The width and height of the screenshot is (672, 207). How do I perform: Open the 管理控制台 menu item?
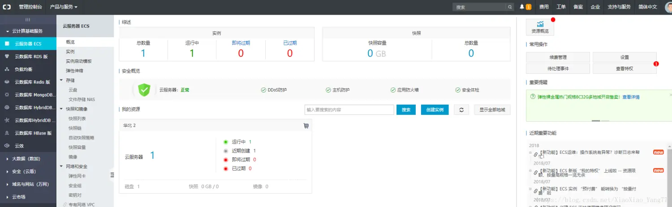click(x=30, y=7)
